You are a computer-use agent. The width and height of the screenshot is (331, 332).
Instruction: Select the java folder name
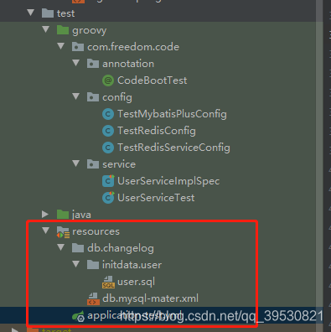pos(81,215)
